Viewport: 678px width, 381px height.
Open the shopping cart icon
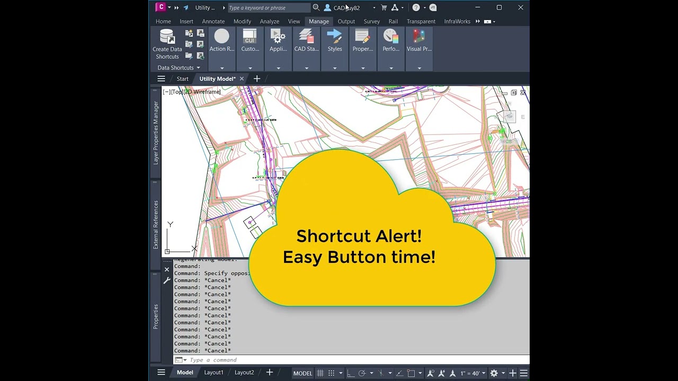pos(384,7)
